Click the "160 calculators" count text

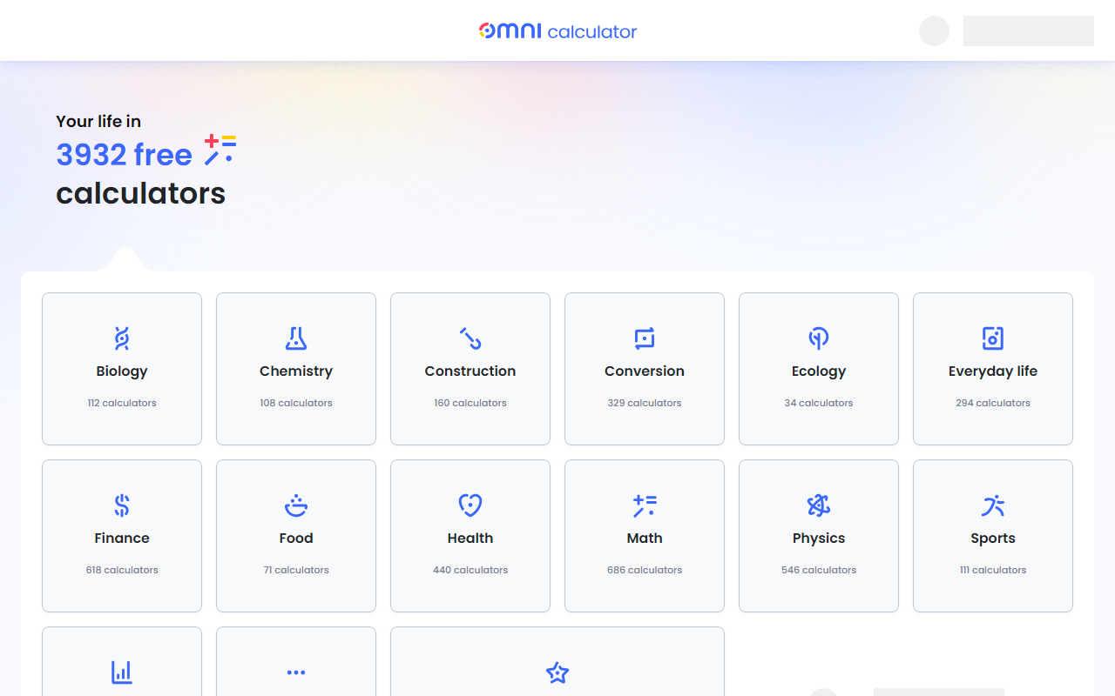click(470, 403)
